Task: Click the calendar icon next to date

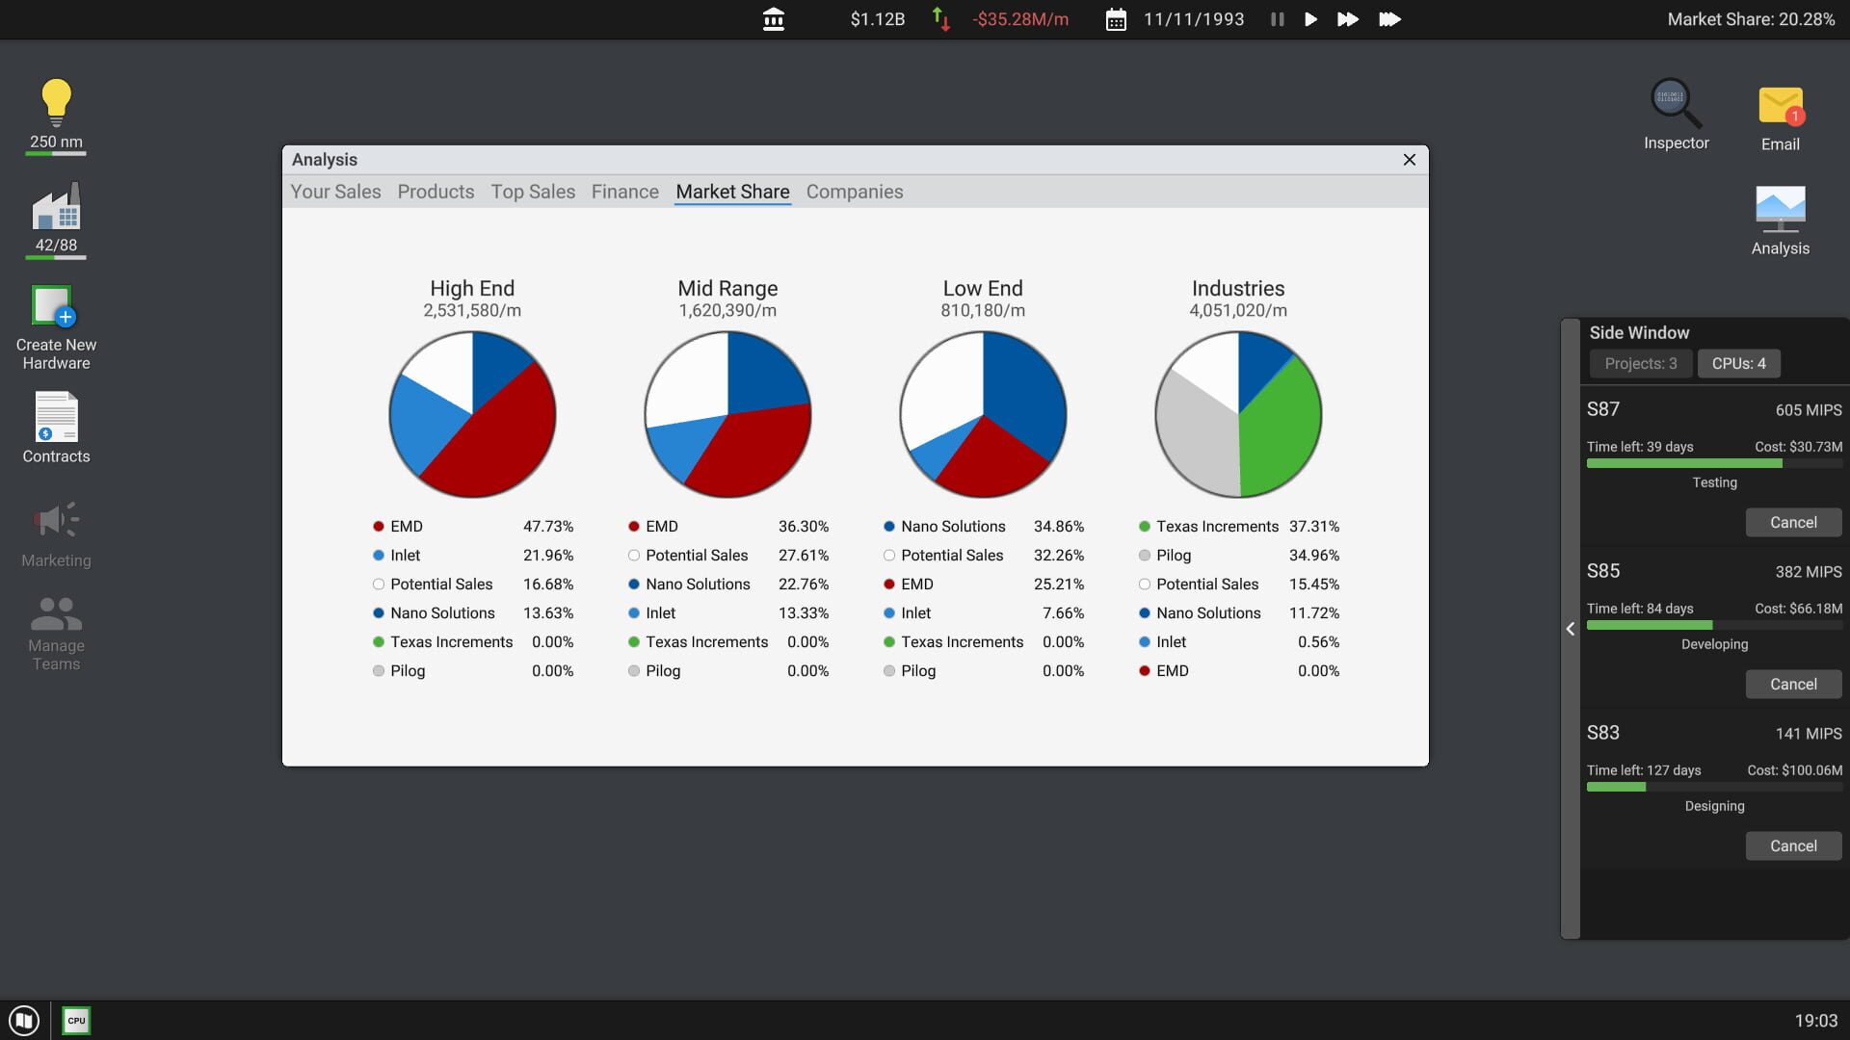Action: [1115, 19]
